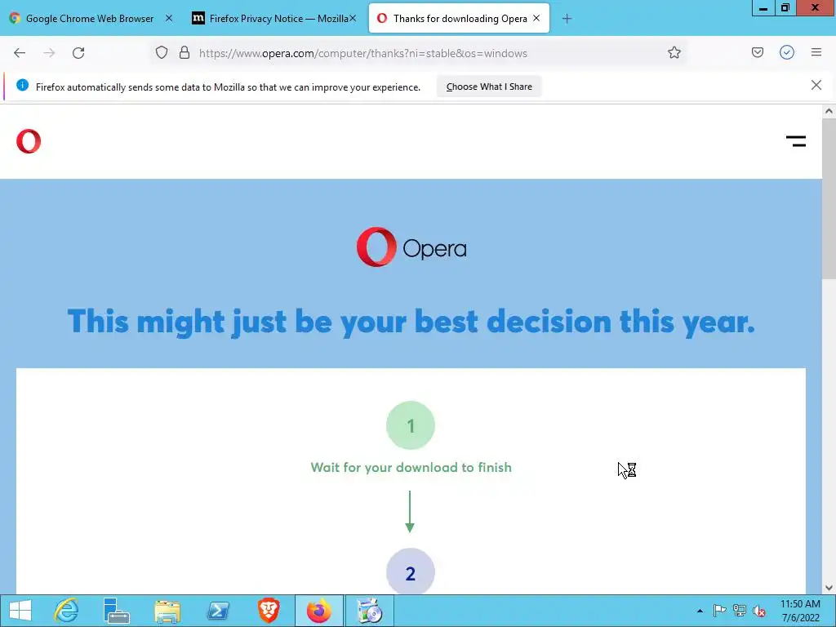Click Choose What I Share button

point(489,87)
